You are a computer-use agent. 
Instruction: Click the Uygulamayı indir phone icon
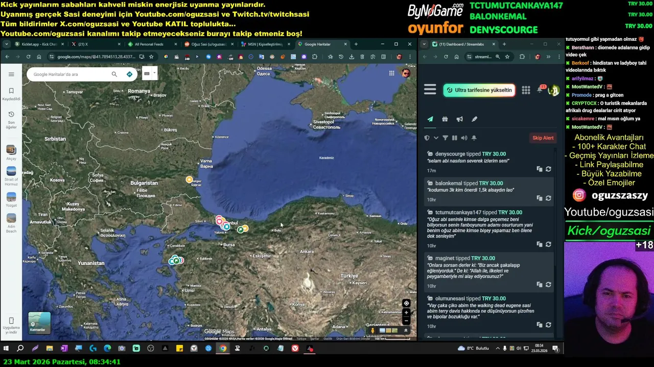11,321
